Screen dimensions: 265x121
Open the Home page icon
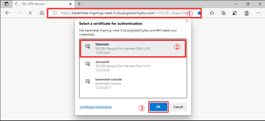[42, 13]
